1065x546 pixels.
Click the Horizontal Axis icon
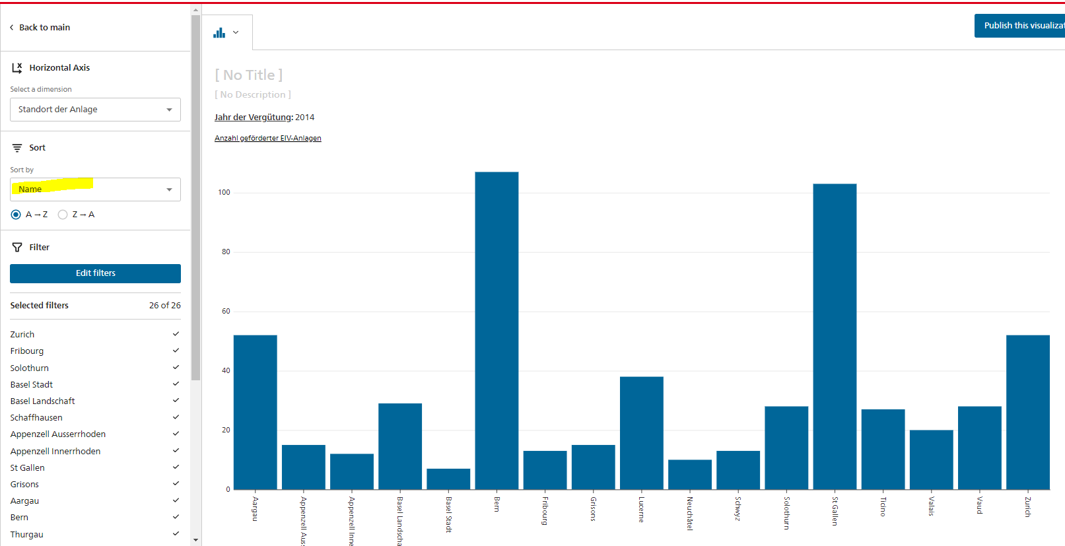pos(17,67)
